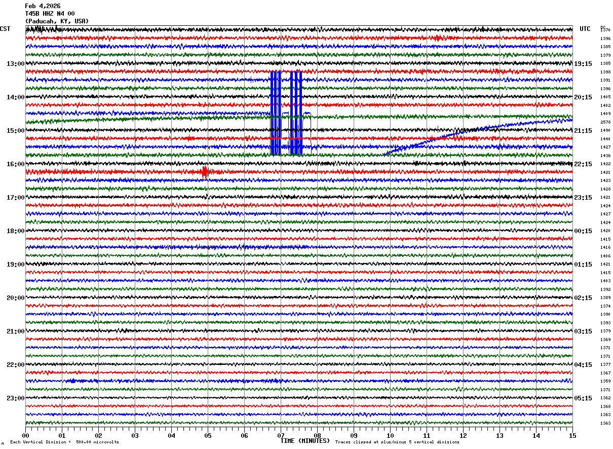Select the 17:00 CST time label
This screenshot has height=449, width=613.
pyautogui.click(x=15, y=198)
